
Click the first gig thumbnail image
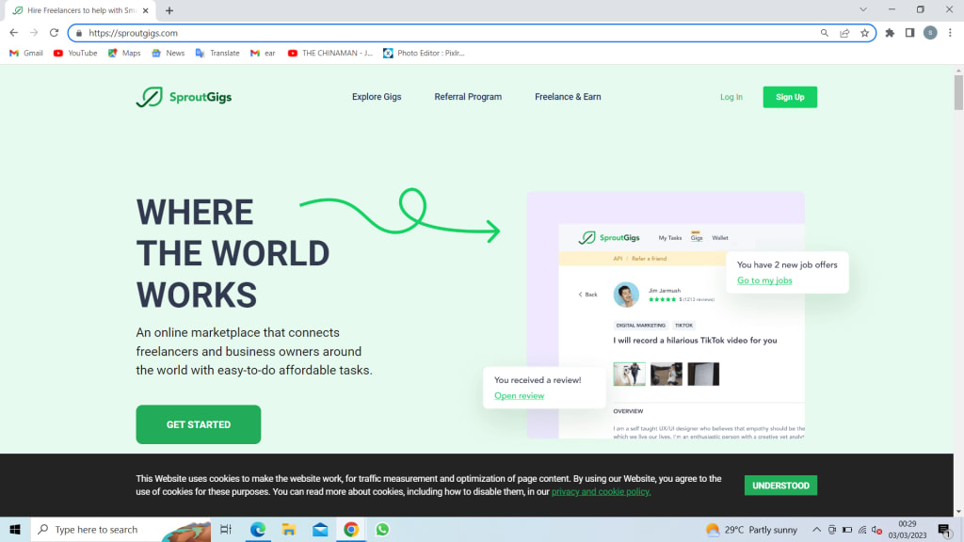coord(630,374)
